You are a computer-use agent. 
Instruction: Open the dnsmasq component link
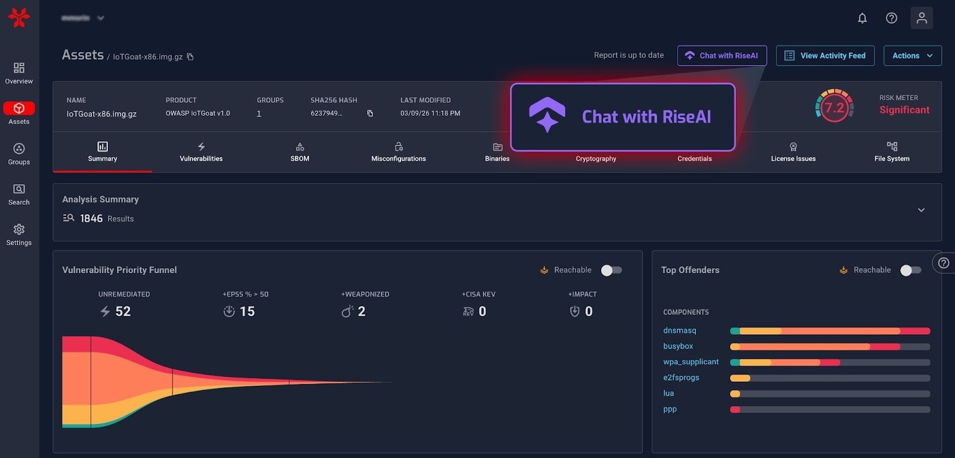679,330
